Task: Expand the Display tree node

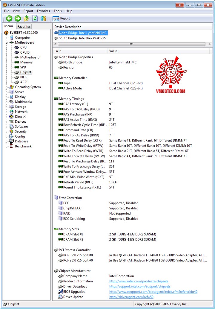Action: [x=7, y=97]
